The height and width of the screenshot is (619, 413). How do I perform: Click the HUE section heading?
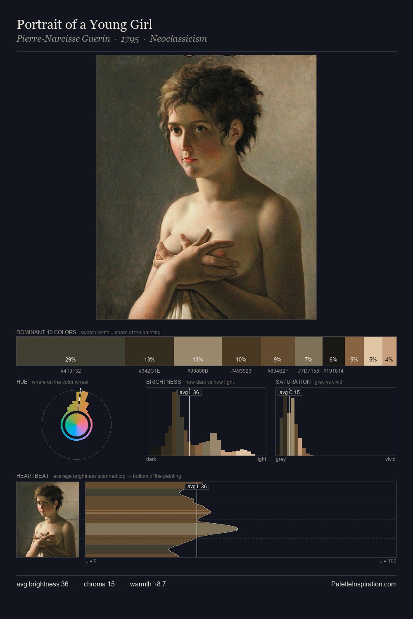pyautogui.click(x=22, y=382)
